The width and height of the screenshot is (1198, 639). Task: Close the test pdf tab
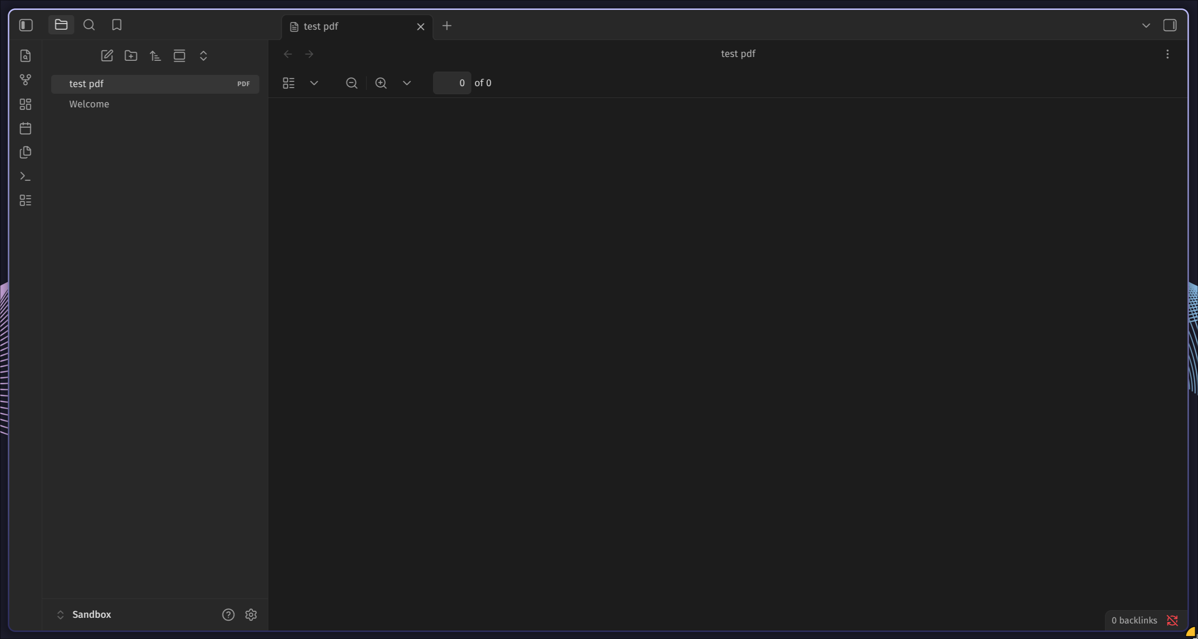(x=421, y=27)
